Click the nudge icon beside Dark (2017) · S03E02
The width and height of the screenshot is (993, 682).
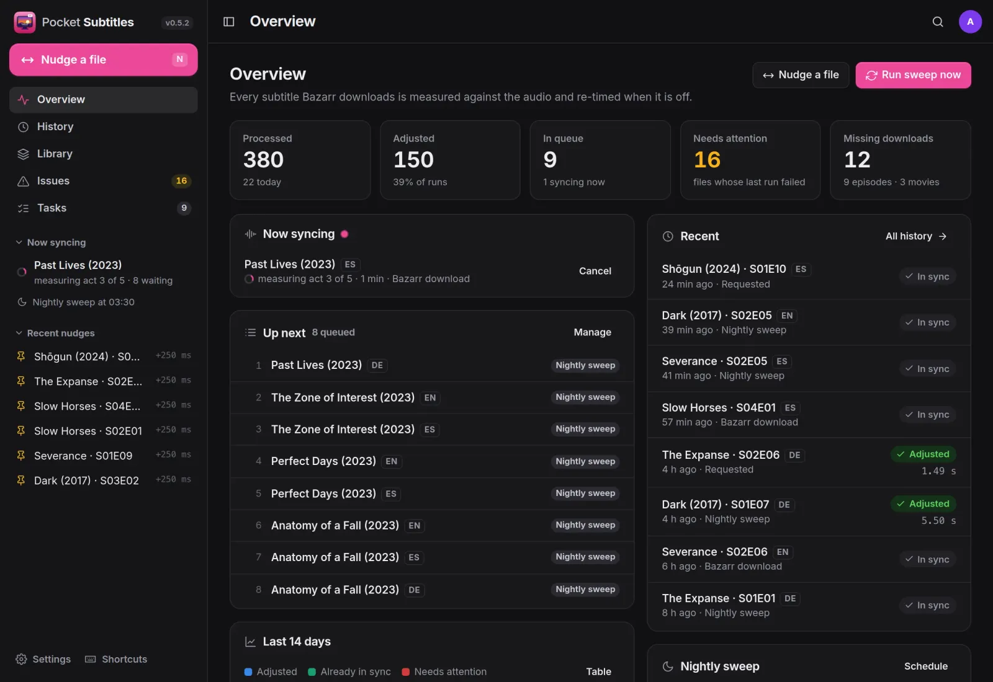click(21, 480)
